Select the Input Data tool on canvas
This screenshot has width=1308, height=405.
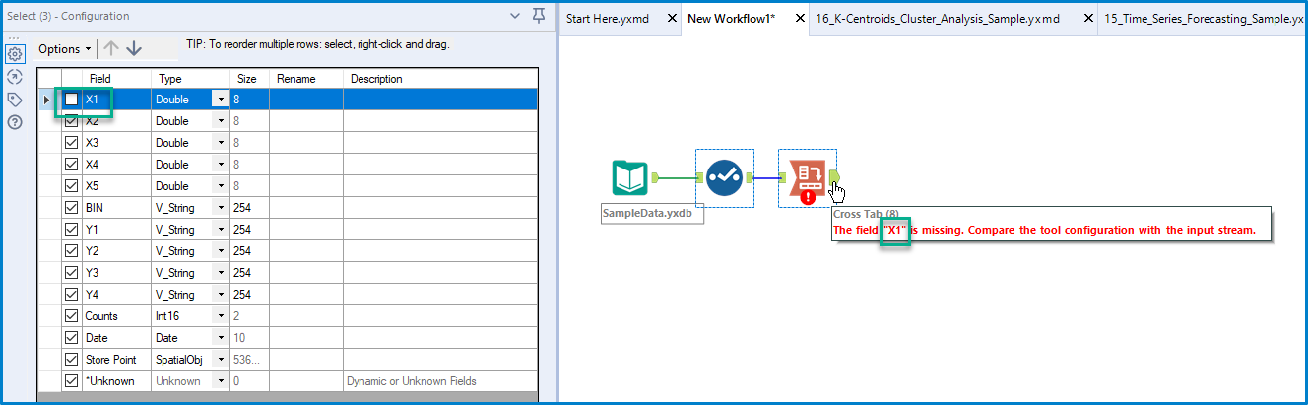(x=628, y=178)
